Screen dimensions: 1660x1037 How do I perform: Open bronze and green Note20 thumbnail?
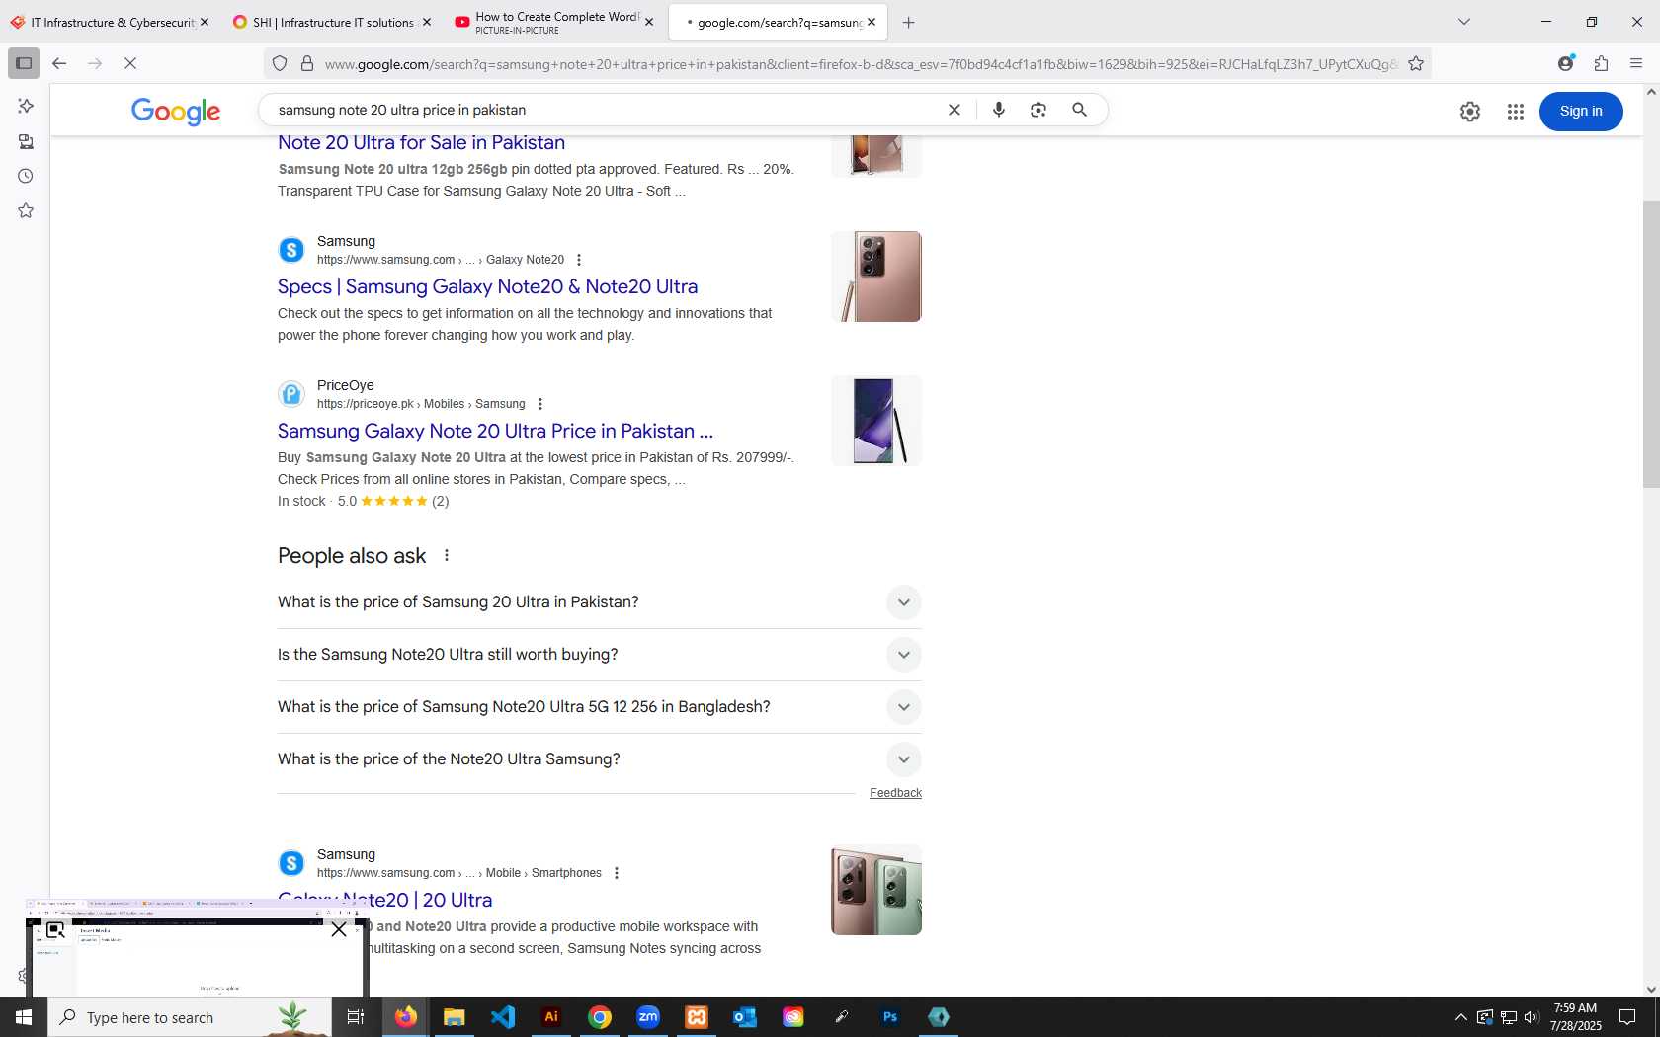(x=876, y=890)
